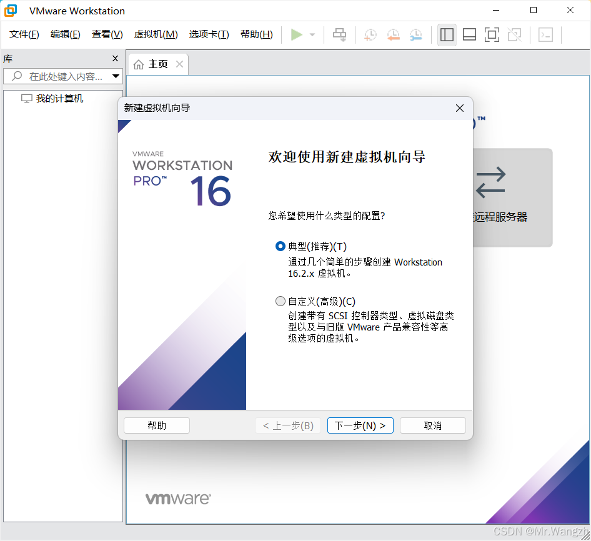Toggle the thumbnail bar view icon
591x541 pixels.
(x=469, y=35)
